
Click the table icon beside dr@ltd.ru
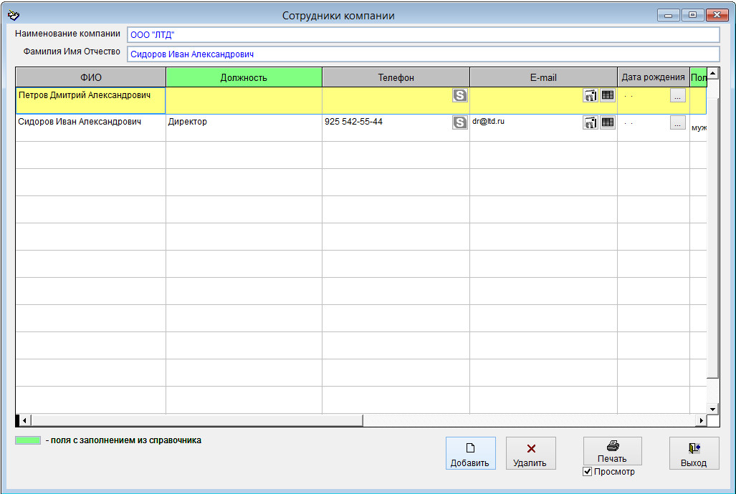608,122
